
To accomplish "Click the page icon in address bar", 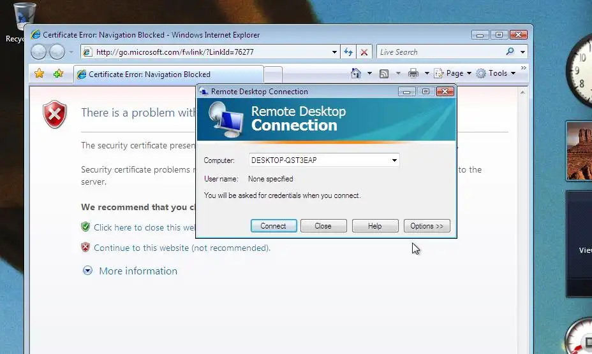I will tap(87, 52).
